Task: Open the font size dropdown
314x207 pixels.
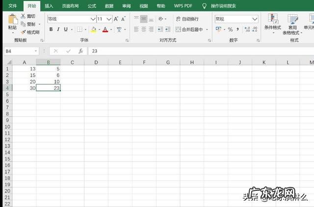Action: coord(109,19)
